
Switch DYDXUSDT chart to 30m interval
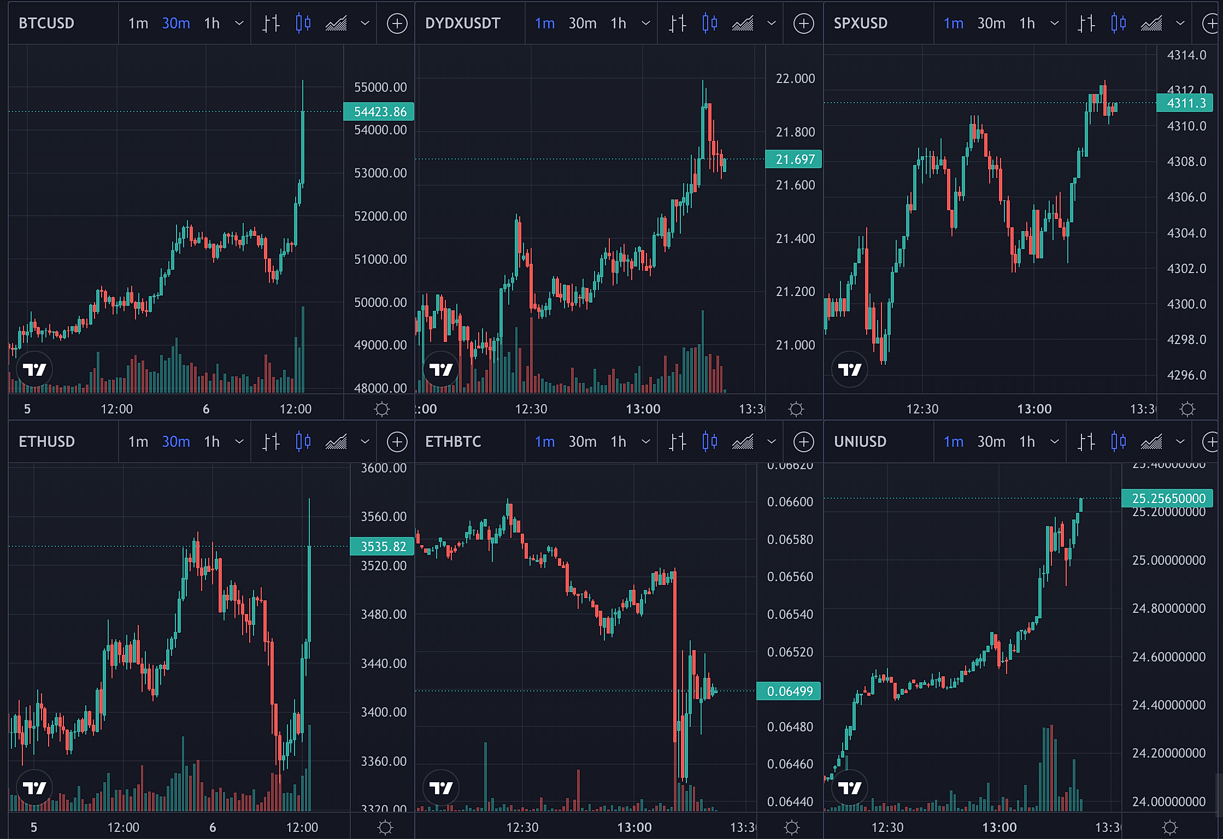click(583, 23)
